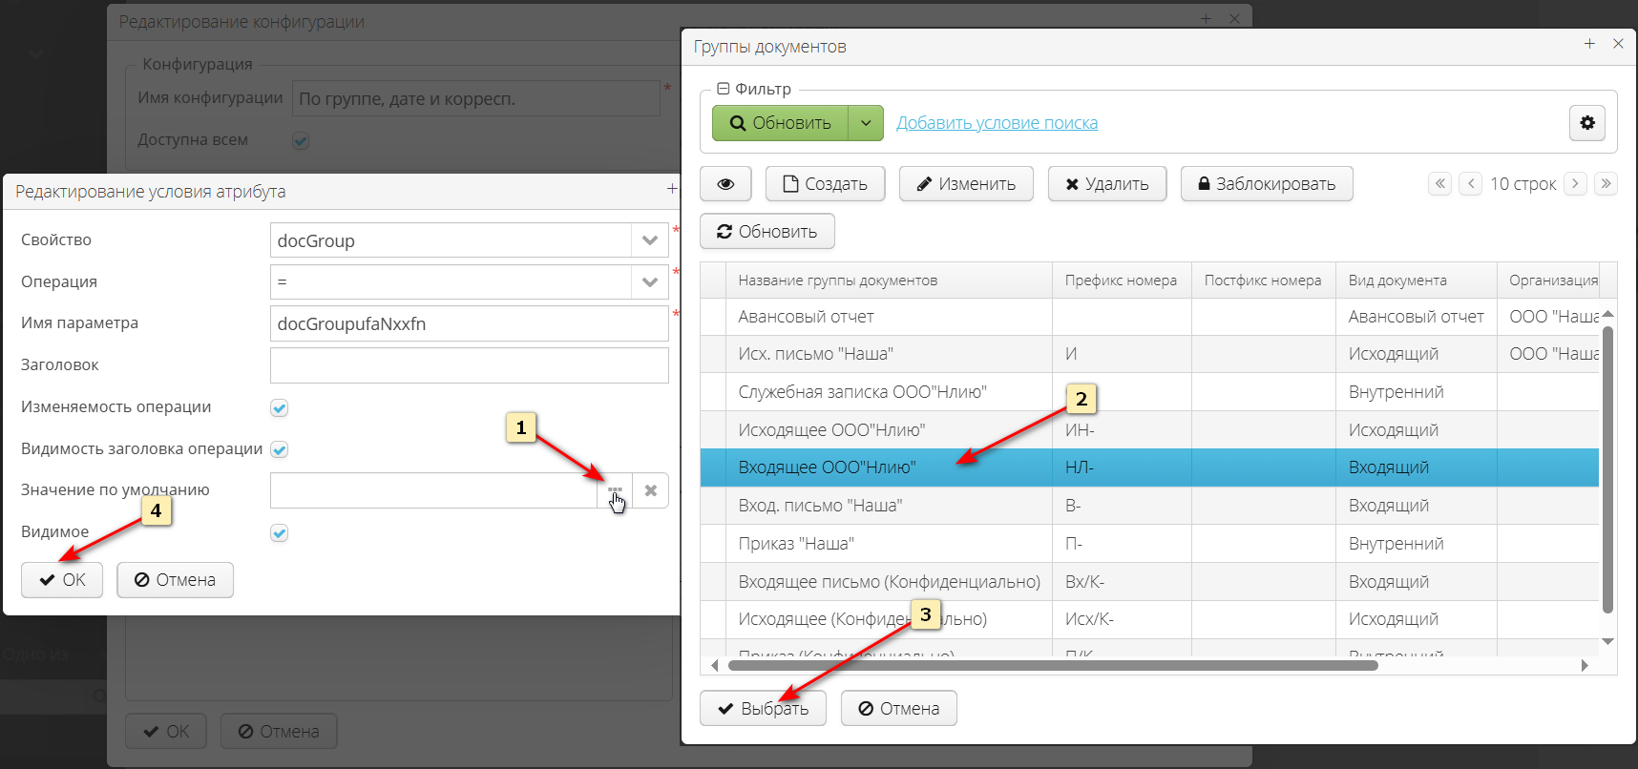Select the Входящее ООО"Нлию" row
The image size is (1638, 769).
click(1149, 468)
